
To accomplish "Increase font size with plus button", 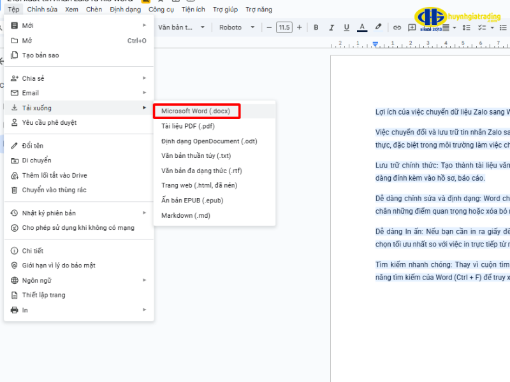I will click(299, 27).
